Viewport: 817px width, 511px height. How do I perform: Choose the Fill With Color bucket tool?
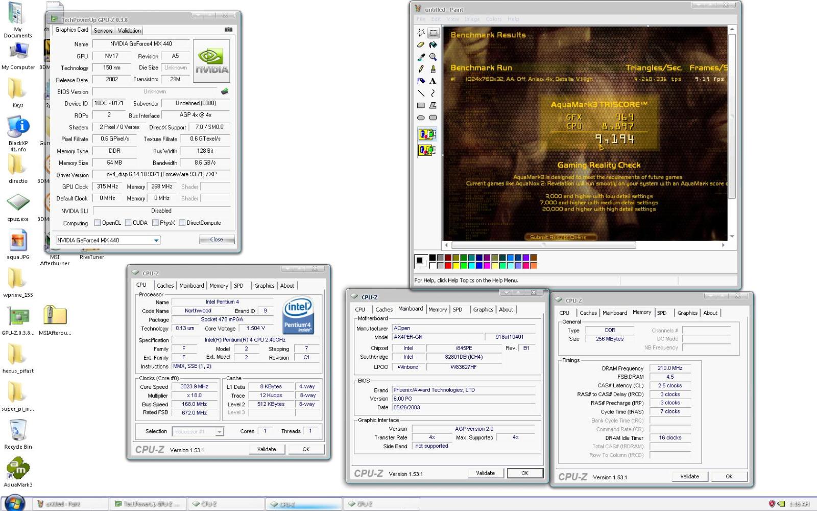pos(433,45)
